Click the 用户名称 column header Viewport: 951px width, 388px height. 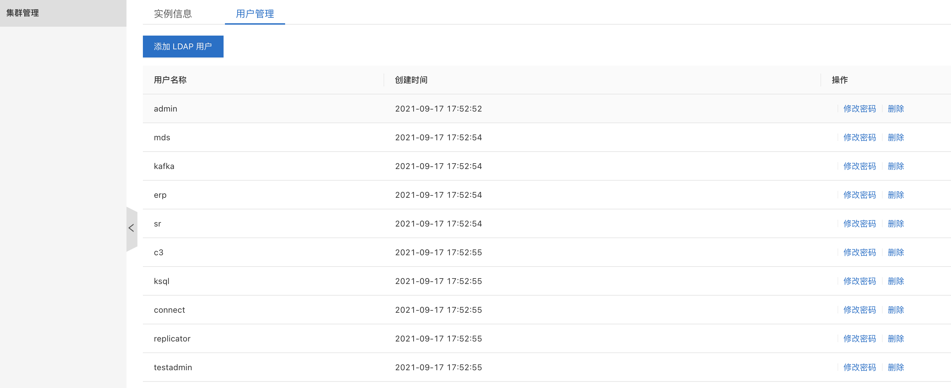[x=170, y=80]
